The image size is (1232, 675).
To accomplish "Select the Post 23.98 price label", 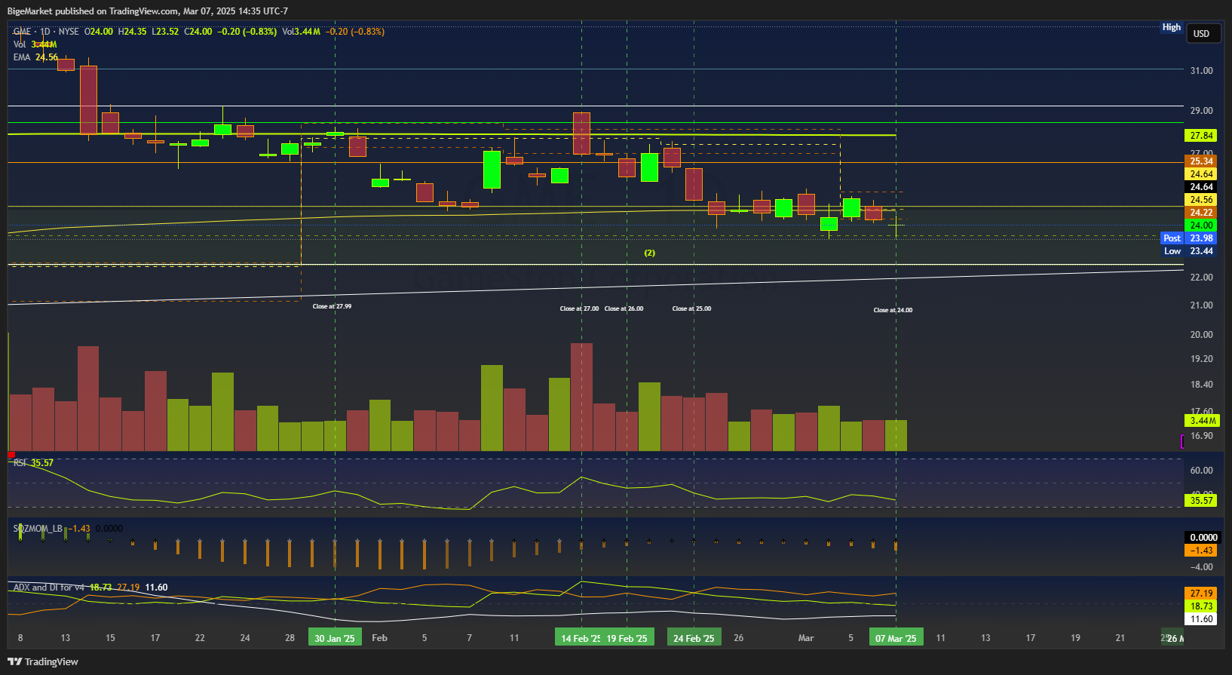I will pos(1188,238).
